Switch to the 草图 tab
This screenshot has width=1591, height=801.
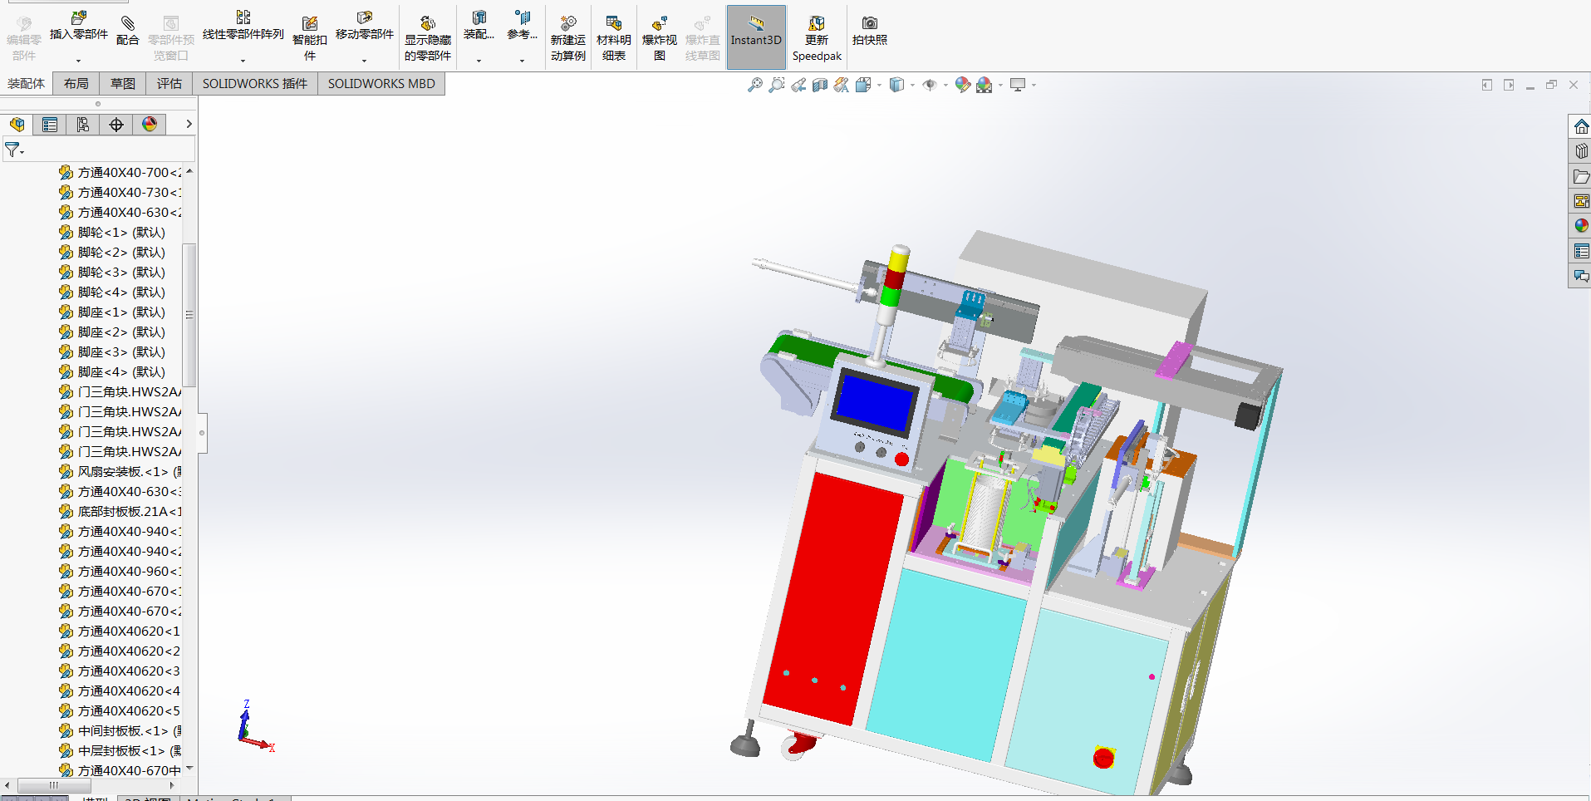click(122, 84)
